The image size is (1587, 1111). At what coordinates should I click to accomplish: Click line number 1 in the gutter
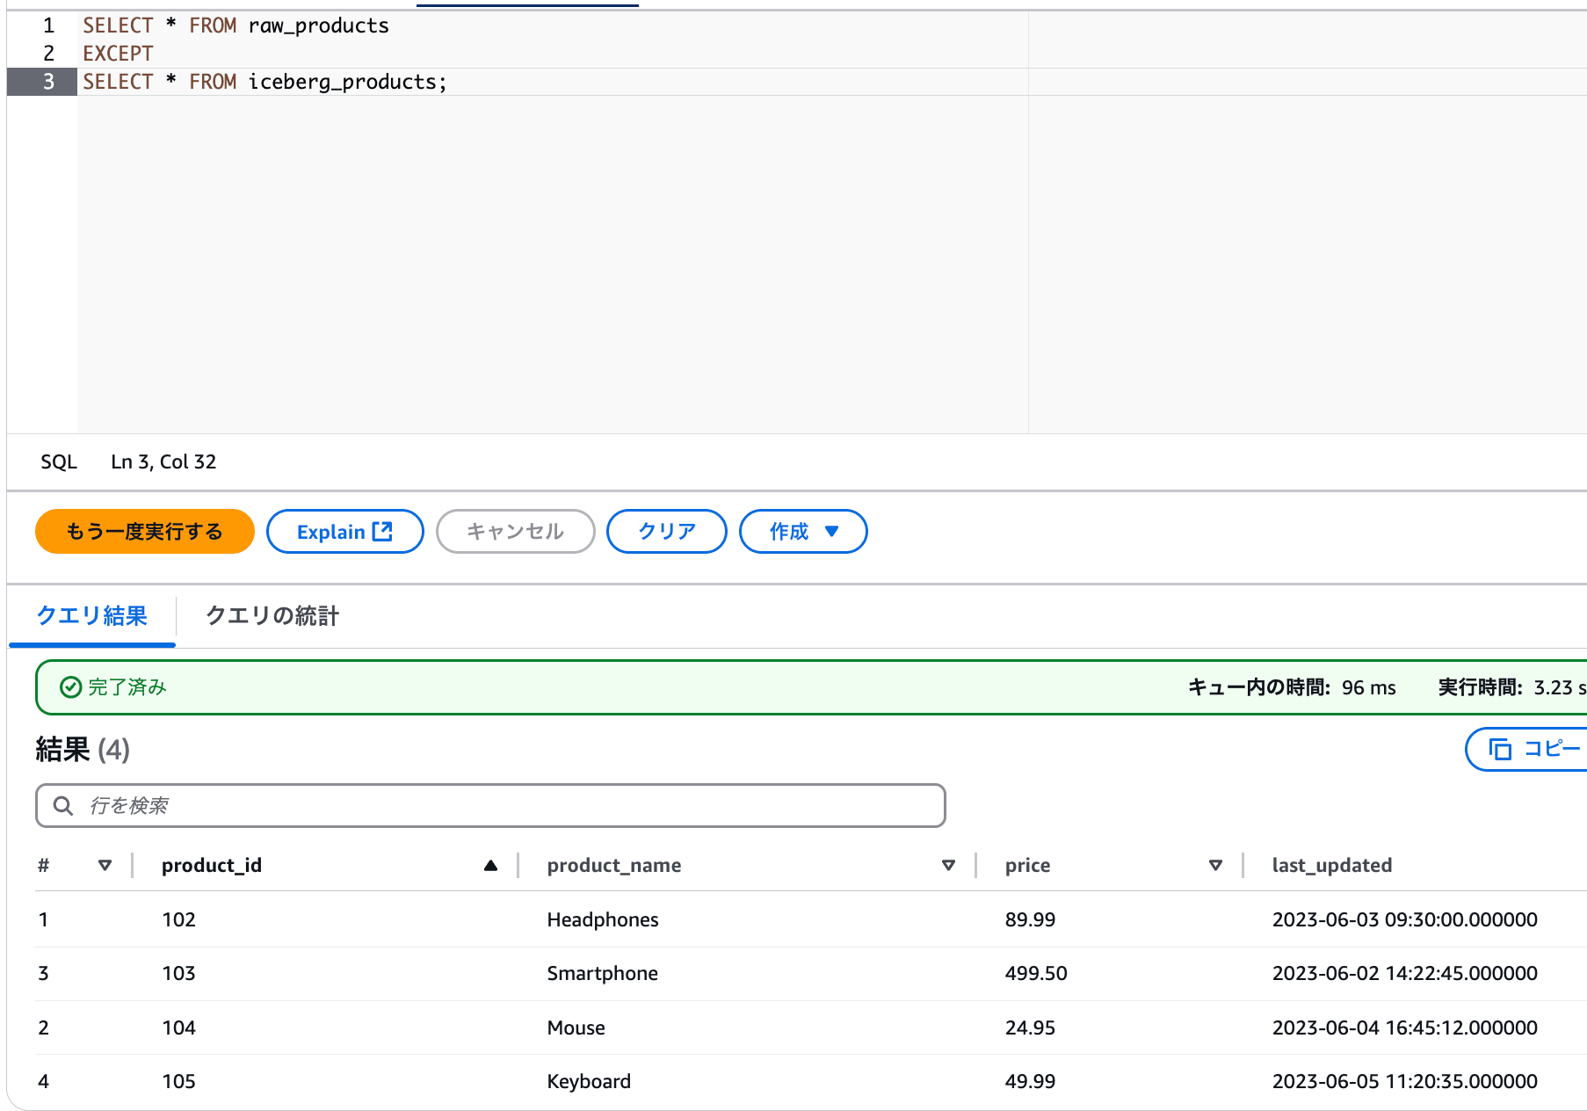(x=48, y=25)
